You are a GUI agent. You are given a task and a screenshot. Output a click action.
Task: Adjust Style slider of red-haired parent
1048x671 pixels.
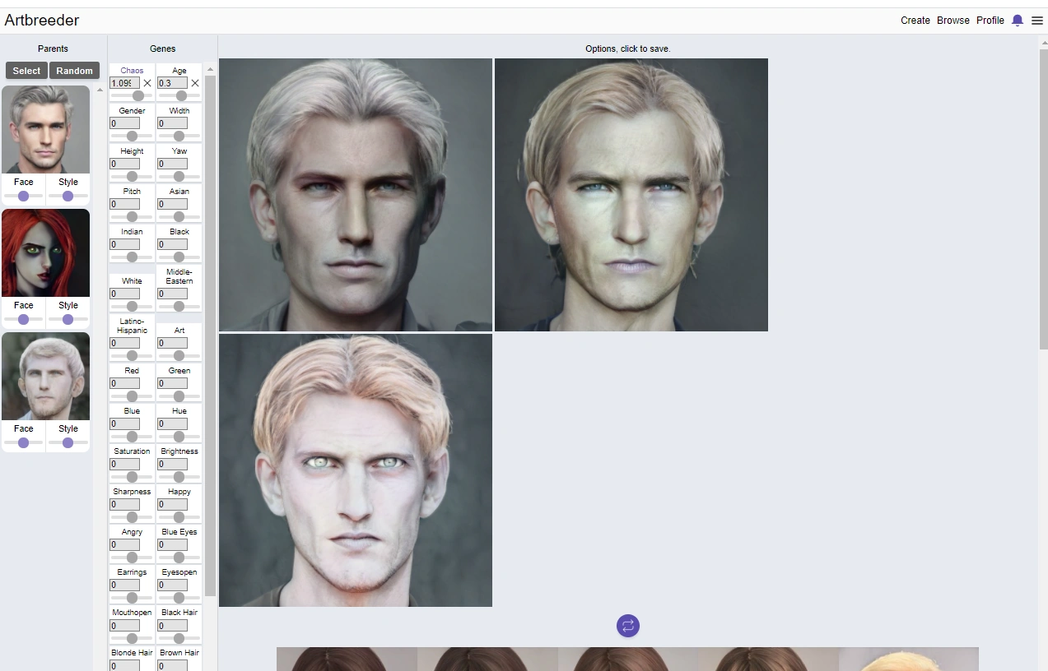click(68, 319)
